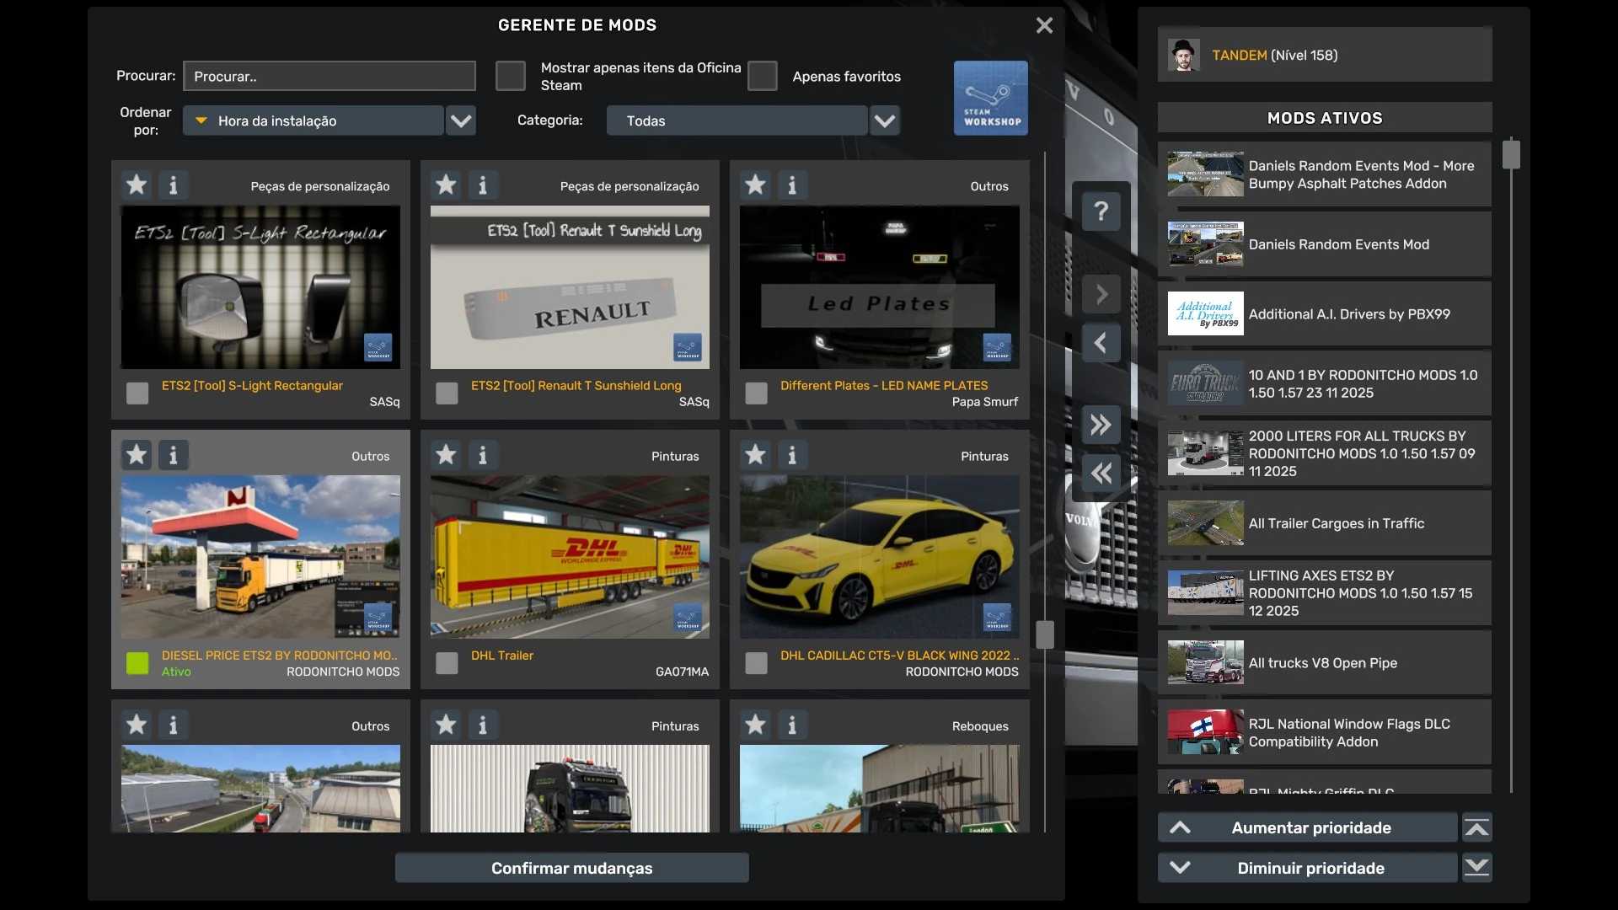Screen dimensions: 1618x910
Task: Open the Steam Workshop icon
Action: tap(990, 98)
